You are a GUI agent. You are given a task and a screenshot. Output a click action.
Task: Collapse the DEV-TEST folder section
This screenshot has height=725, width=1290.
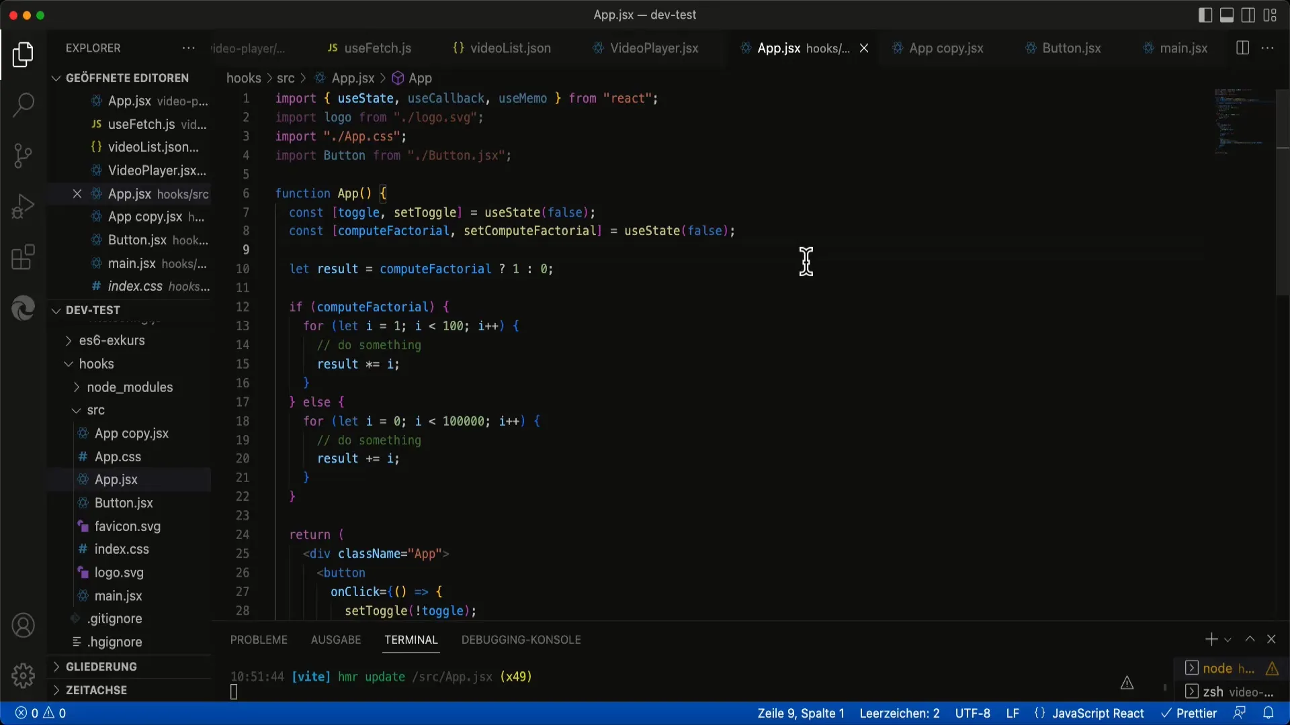pos(93,310)
